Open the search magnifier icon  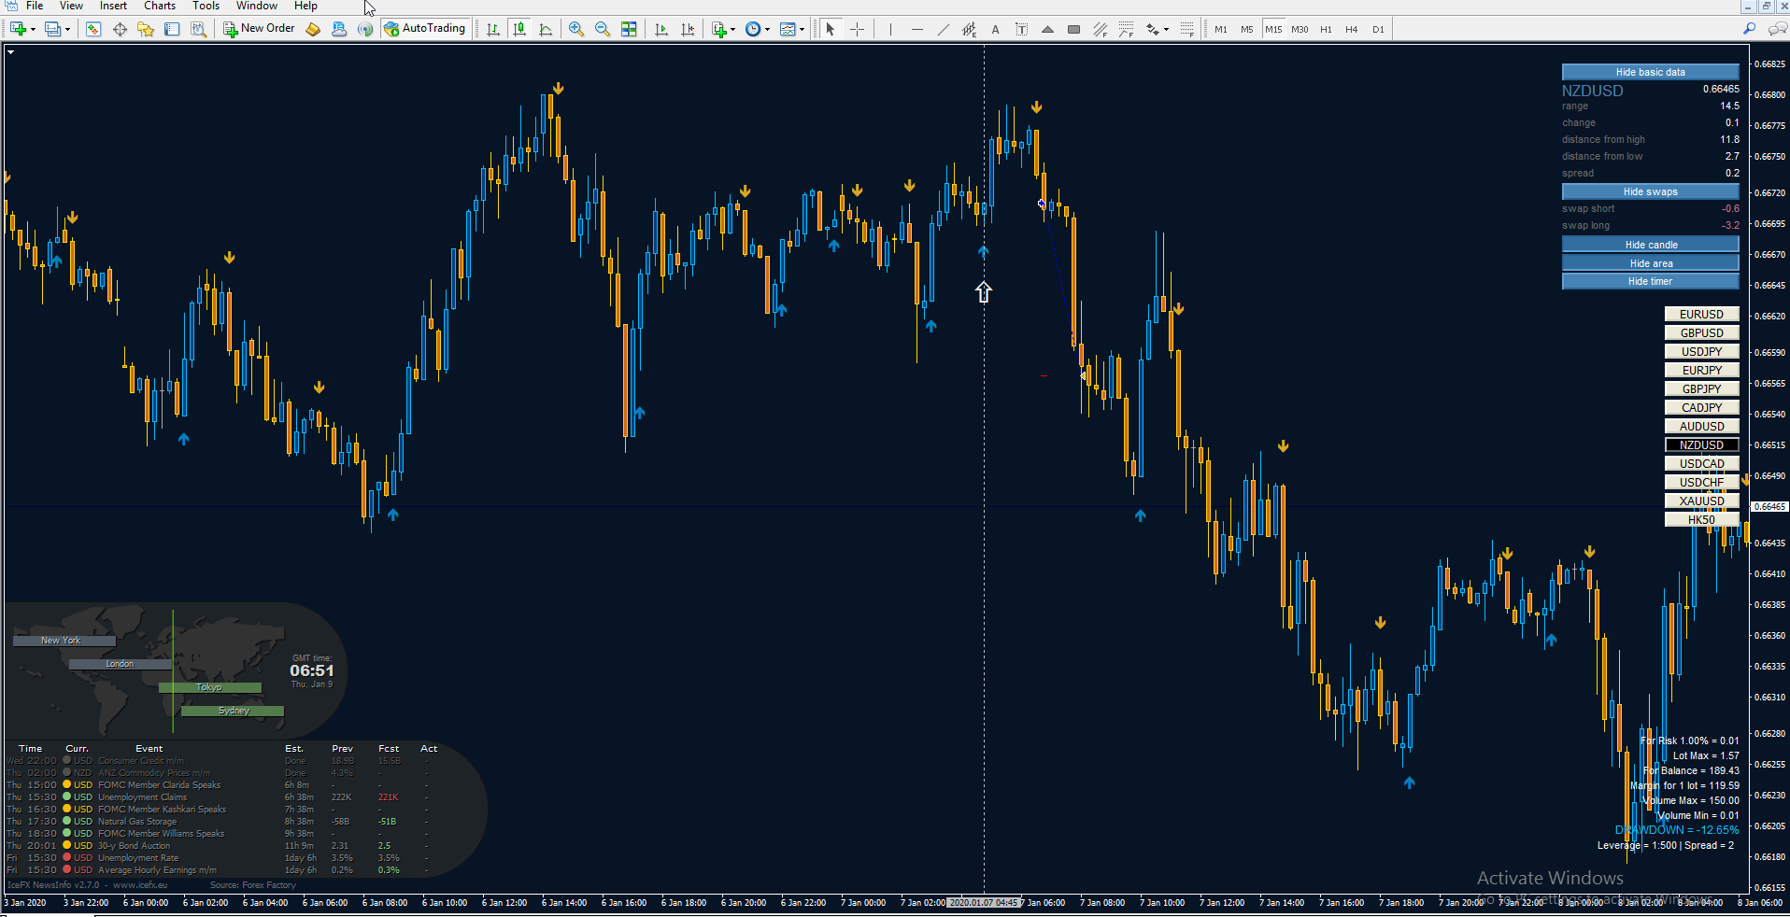[x=1749, y=29]
